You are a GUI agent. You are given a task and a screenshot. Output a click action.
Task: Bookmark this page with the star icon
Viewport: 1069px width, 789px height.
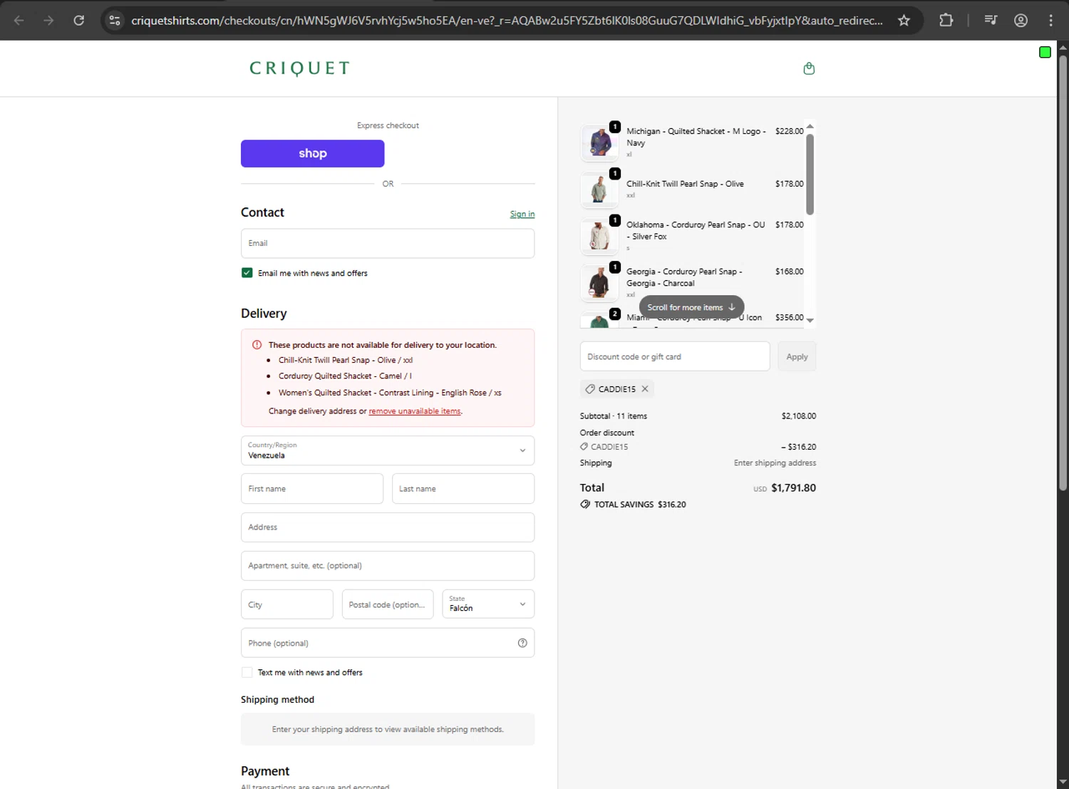click(904, 20)
